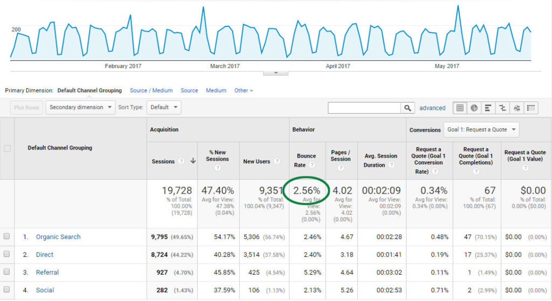Click into the table search input field
552x301 pixels.
pyautogui.click(x=364, y=108)
